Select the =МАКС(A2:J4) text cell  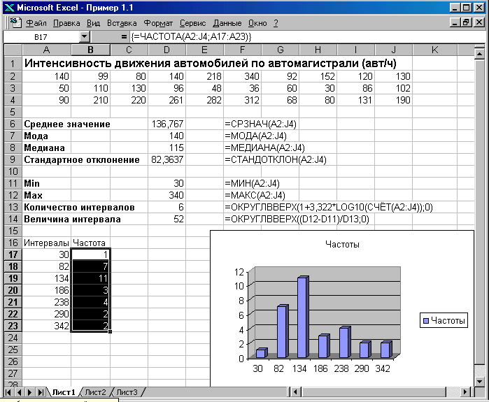(255, 195)
